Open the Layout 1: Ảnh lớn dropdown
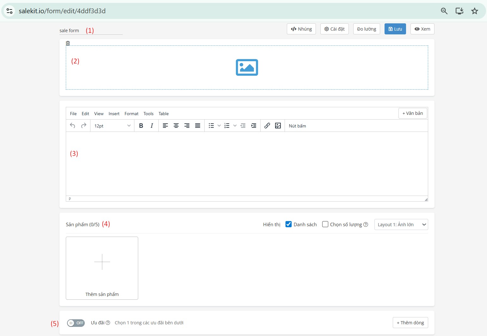This screenshot has width=487, height=336. 401,224
